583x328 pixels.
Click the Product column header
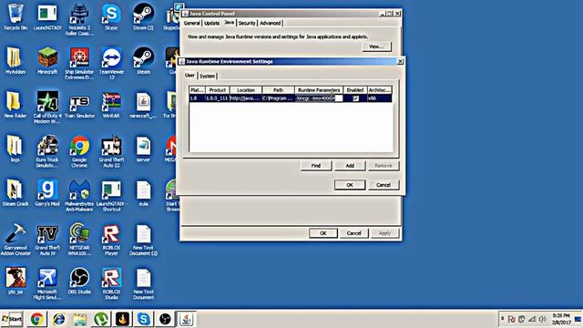(218, 90)
